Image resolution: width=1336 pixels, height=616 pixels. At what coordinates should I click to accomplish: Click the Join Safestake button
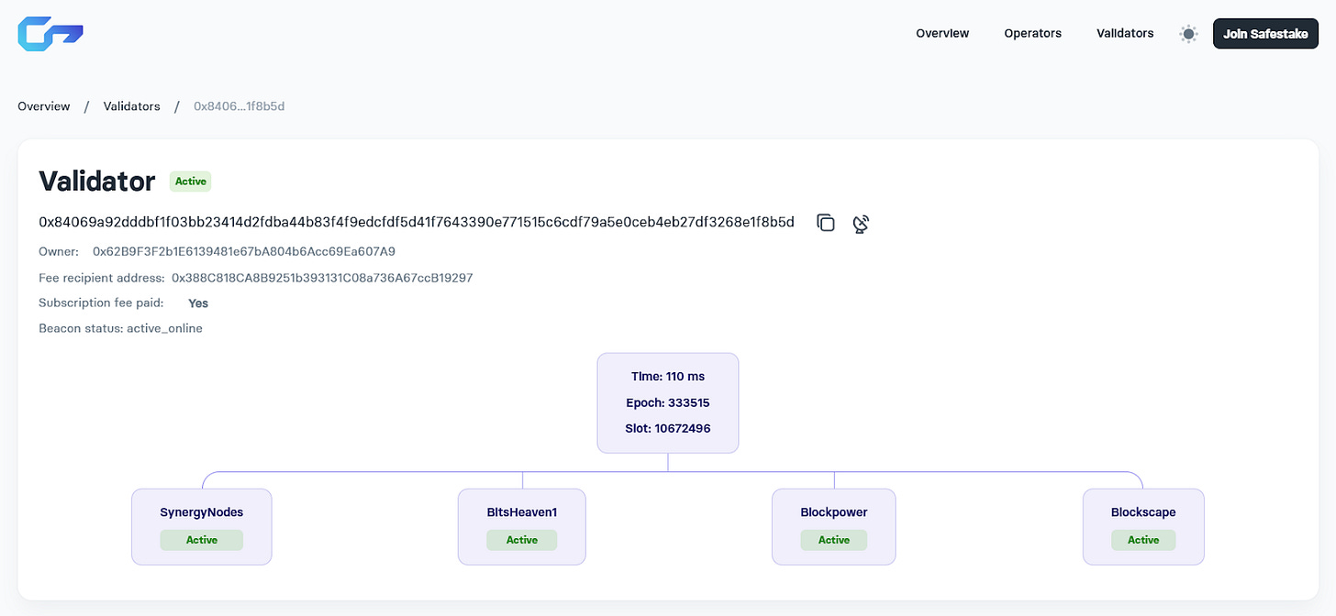click(x=1265, y=34)
